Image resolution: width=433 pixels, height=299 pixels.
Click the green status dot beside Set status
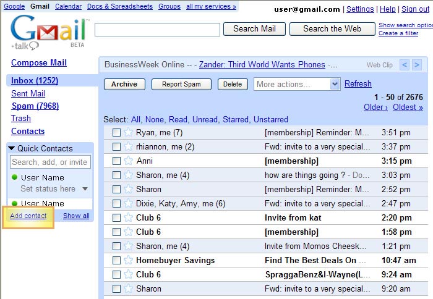coord(15,177)
